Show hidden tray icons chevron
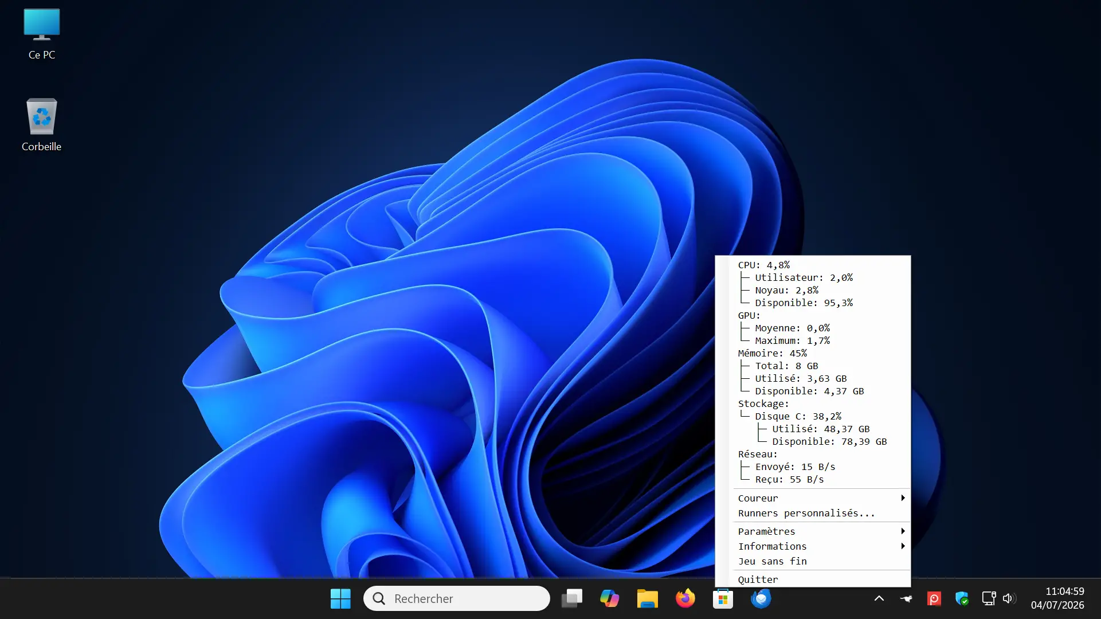Screen dimensions: 1101x619 coord(879,599)
